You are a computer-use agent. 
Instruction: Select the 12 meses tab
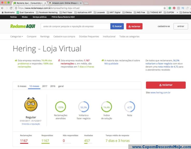click(34, 86)
